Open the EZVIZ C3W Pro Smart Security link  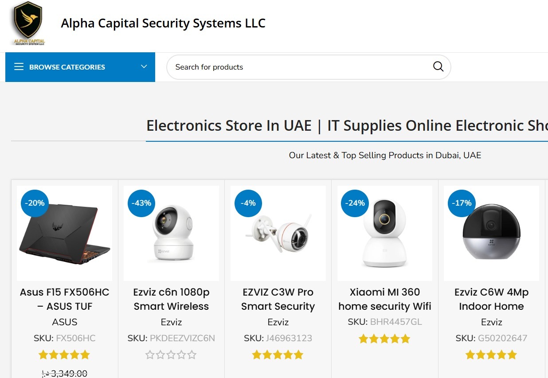coord(278,299)
